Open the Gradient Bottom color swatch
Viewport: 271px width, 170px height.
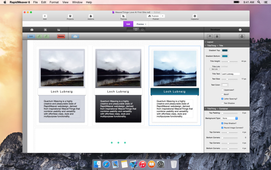(x=225, y=56)
